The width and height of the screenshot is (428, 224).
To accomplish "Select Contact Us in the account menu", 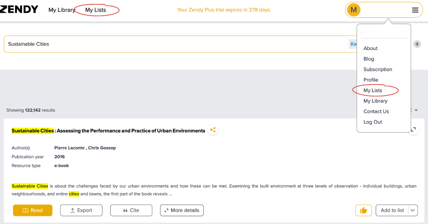I will point(376,112).
